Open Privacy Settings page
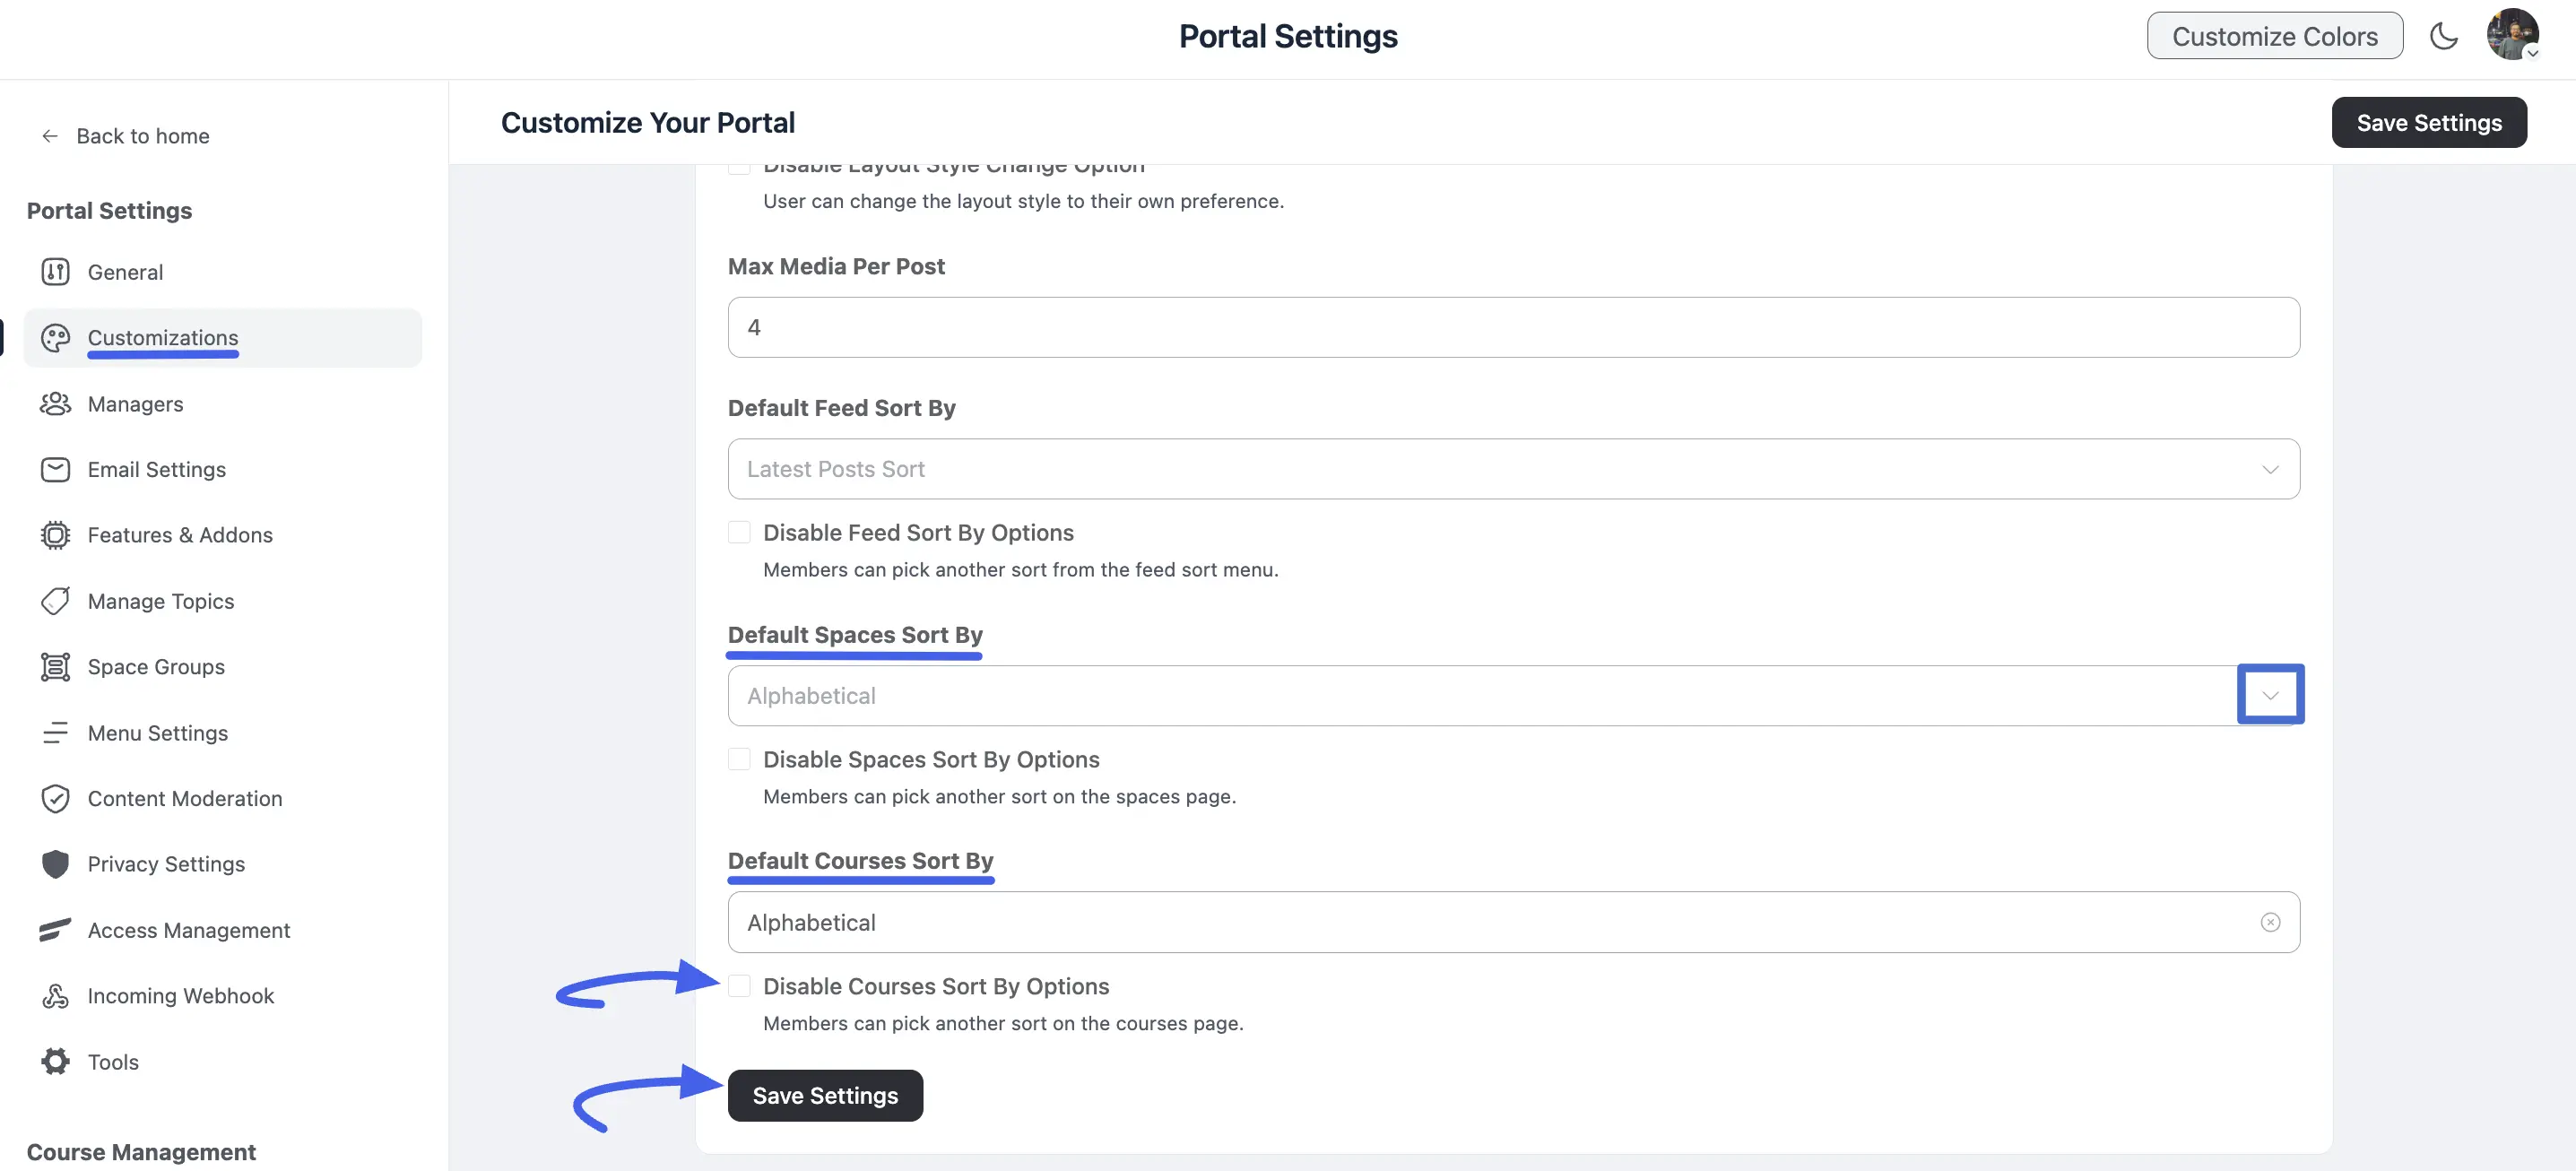Viewport: 2576px width, 1171px height. click(x=222, y=864)
